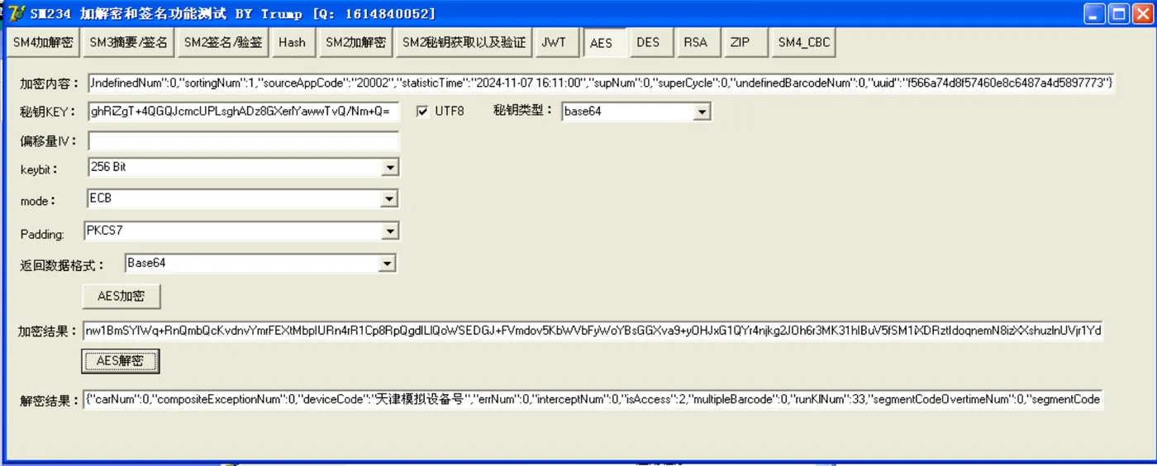Go to the Hash tab
The image size is (1157, 466).
(292, 42)
